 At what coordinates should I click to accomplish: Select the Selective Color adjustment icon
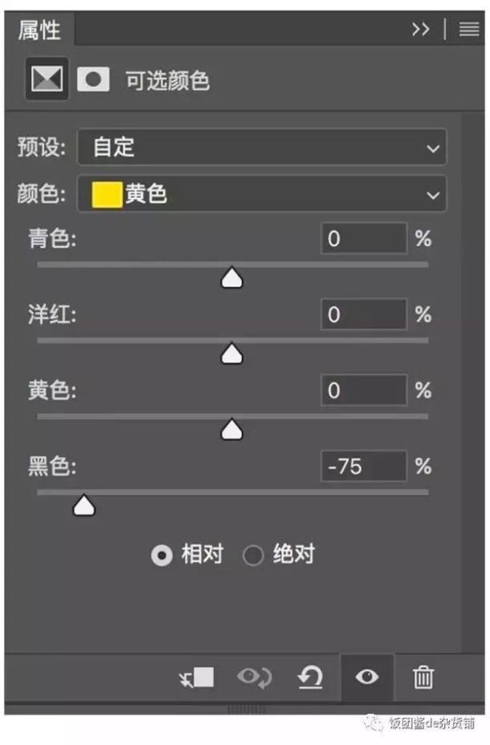pyautogui.click(x=47, y=78)
